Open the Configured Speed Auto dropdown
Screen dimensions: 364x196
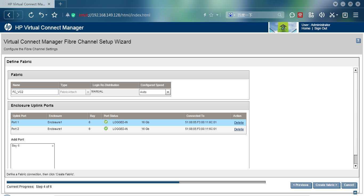(x=155, y=92)
